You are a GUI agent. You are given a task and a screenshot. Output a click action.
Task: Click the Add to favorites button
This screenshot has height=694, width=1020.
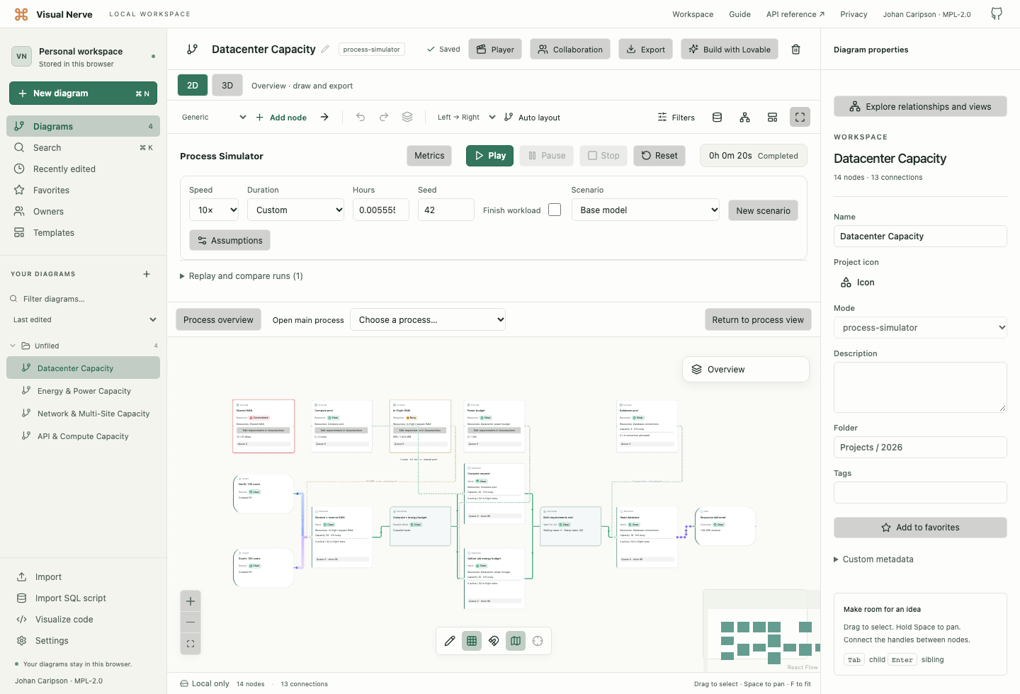(920, 528)
